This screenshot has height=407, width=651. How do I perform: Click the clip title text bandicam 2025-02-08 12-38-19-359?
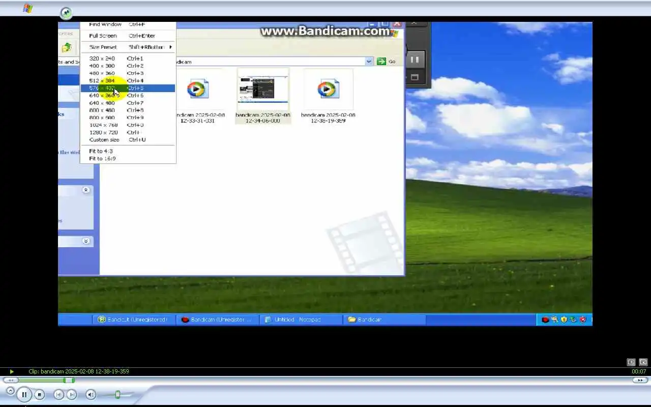(85, 371)
